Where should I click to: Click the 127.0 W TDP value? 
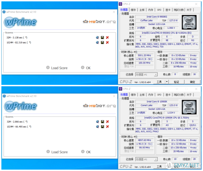click(173, 21)
